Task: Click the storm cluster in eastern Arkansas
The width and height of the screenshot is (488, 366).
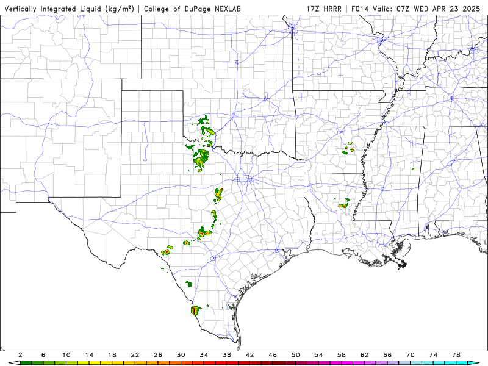Action: (348, 148)
